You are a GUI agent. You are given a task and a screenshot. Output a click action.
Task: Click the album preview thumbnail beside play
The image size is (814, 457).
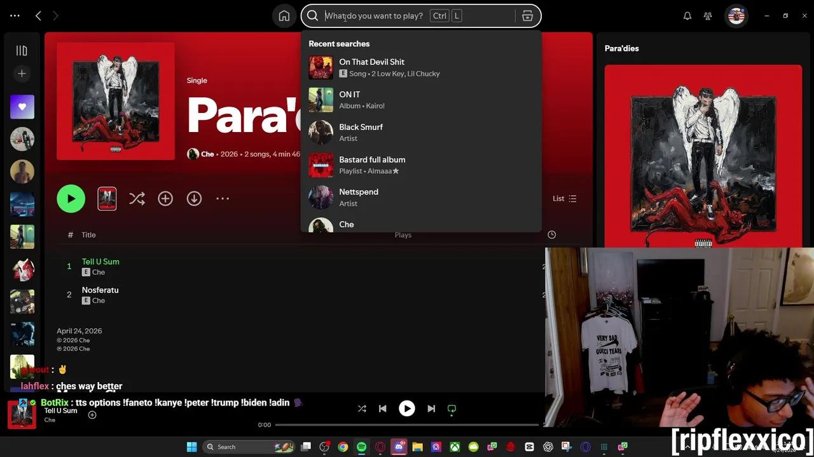[107, 199]
